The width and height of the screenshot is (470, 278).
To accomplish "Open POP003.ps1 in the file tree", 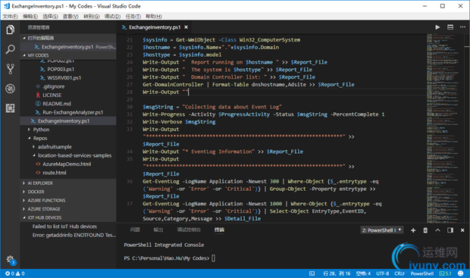I will pyautogui.click(x=68, y=69).
